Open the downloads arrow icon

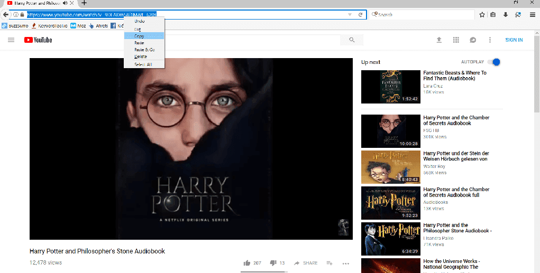click(x=506, y=15)
